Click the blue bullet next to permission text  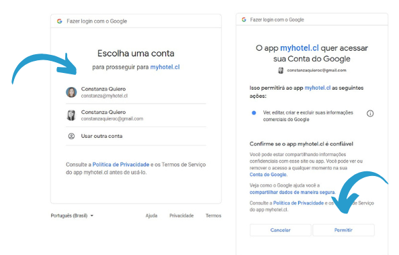tap(254, 113)
